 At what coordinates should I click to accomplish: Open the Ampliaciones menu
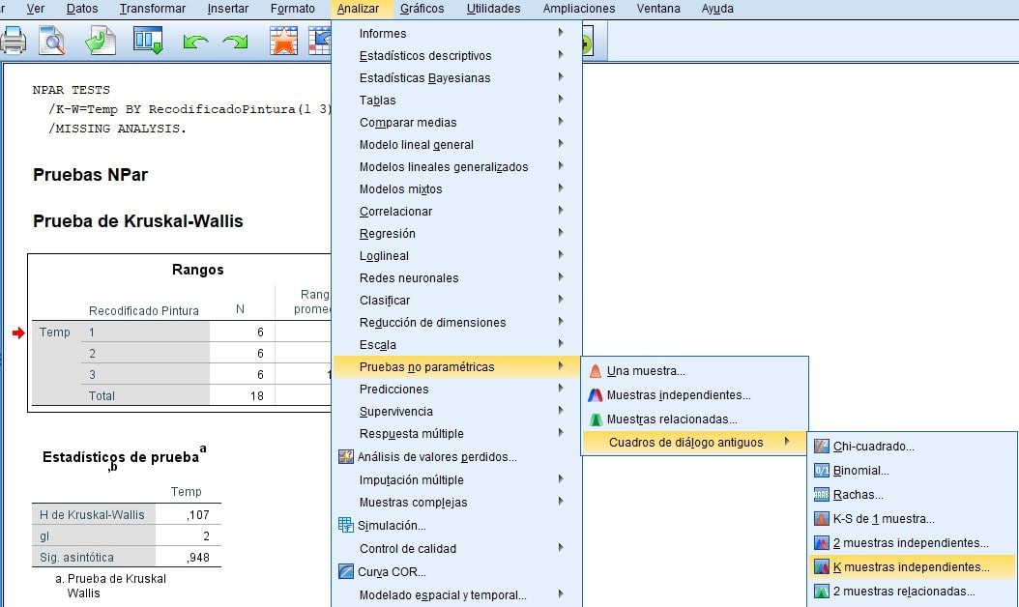click(578, 9)
